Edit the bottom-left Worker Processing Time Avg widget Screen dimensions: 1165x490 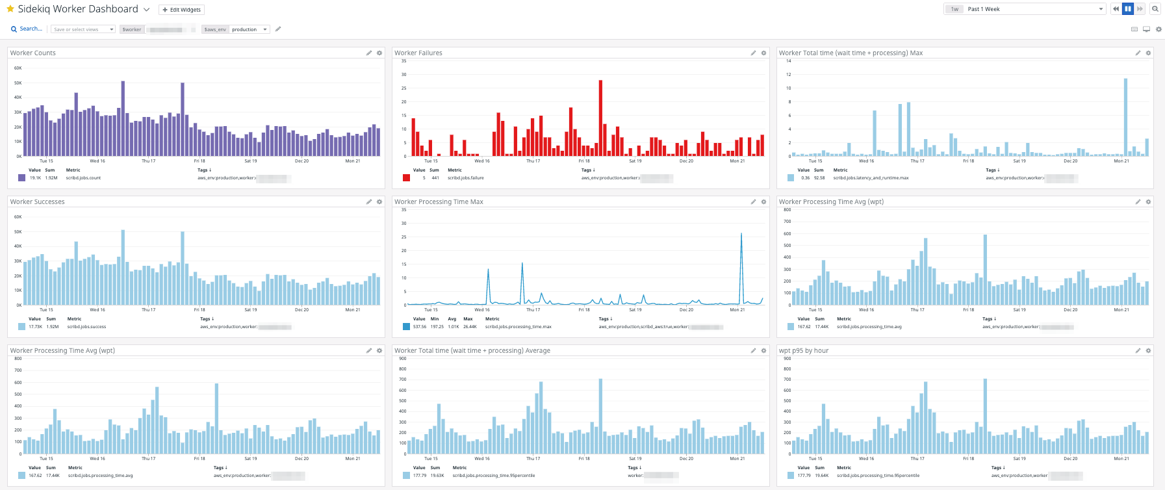click(369, 351)
